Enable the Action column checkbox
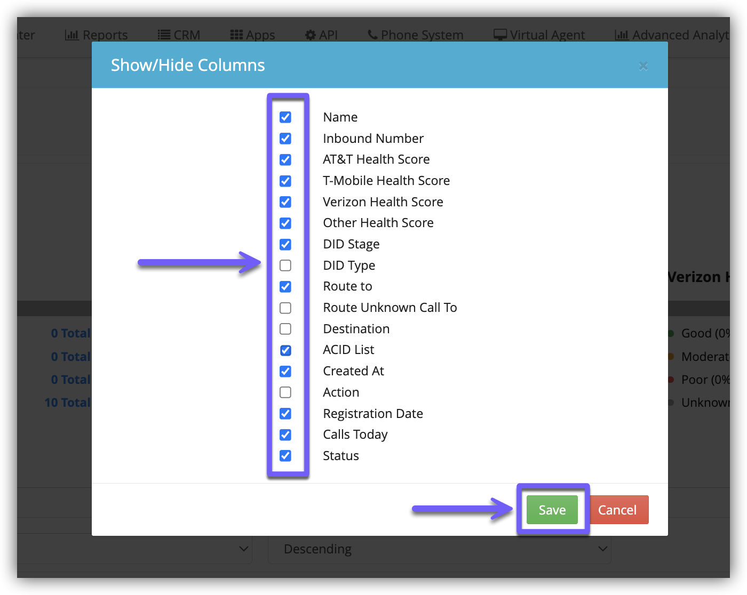The image size is (747, 595). pyautogui.click(x=285, y=392)
